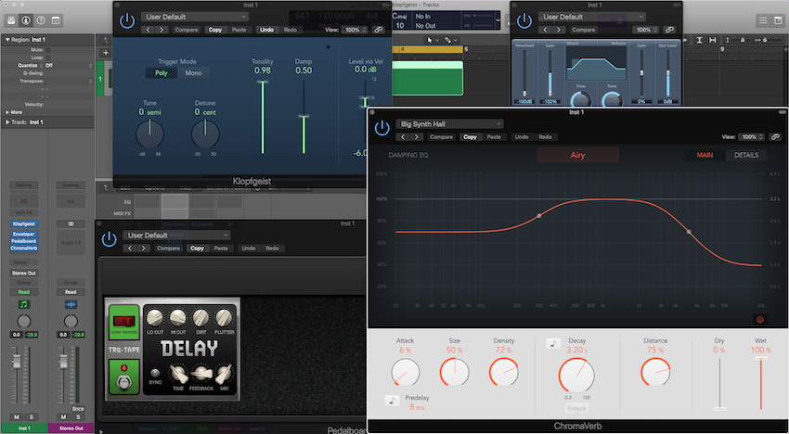Viewport: 789px width, 434px height.
Task: Click the green MIDI region in tracks area
Action: [427, 78]
